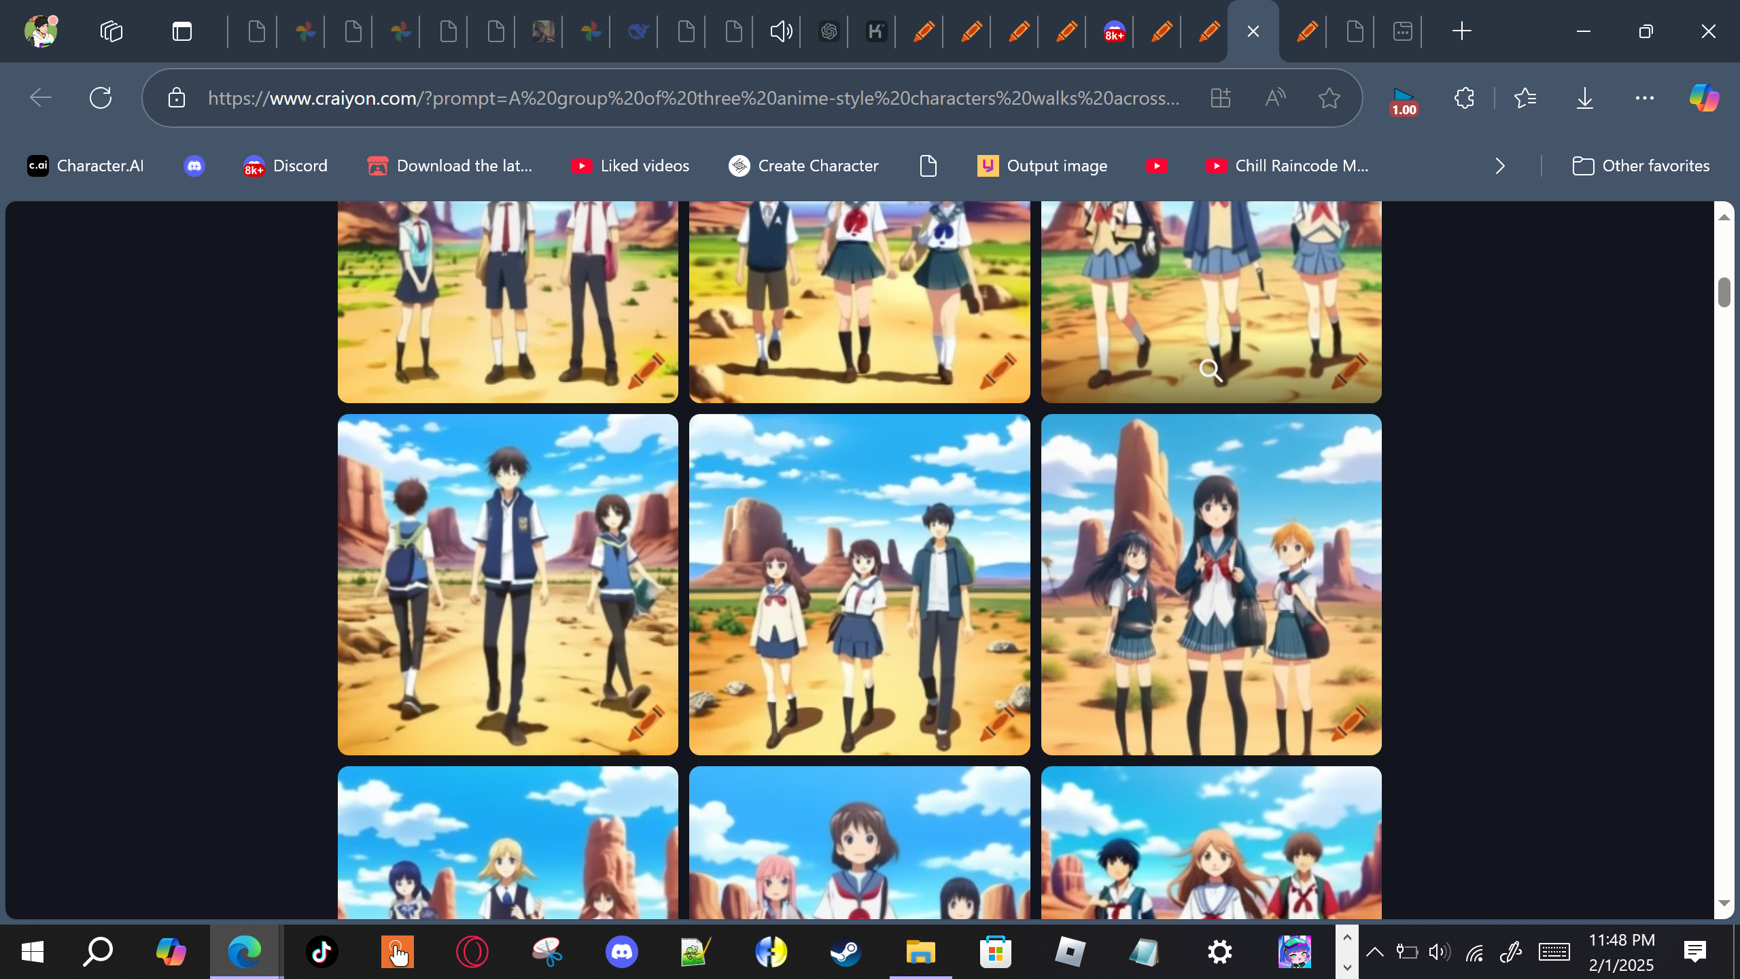Open the Other favorites folder
This screenshot has height=979, width=1740.
1641,166
